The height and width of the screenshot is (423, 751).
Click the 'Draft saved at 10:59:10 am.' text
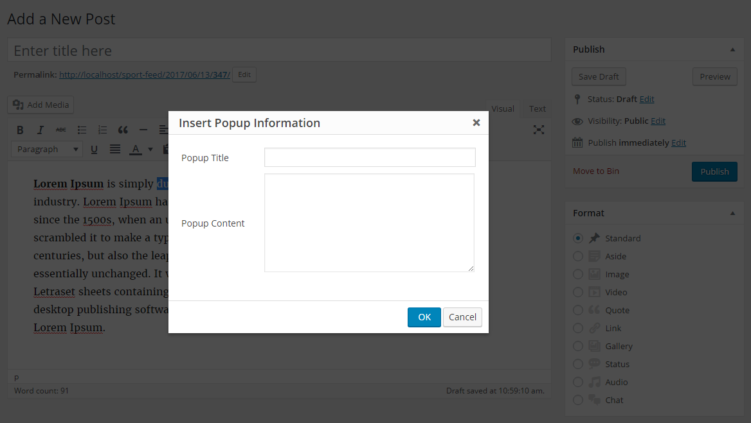point(495,390)
